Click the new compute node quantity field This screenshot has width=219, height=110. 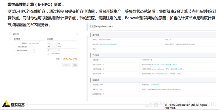click(31, 51)
